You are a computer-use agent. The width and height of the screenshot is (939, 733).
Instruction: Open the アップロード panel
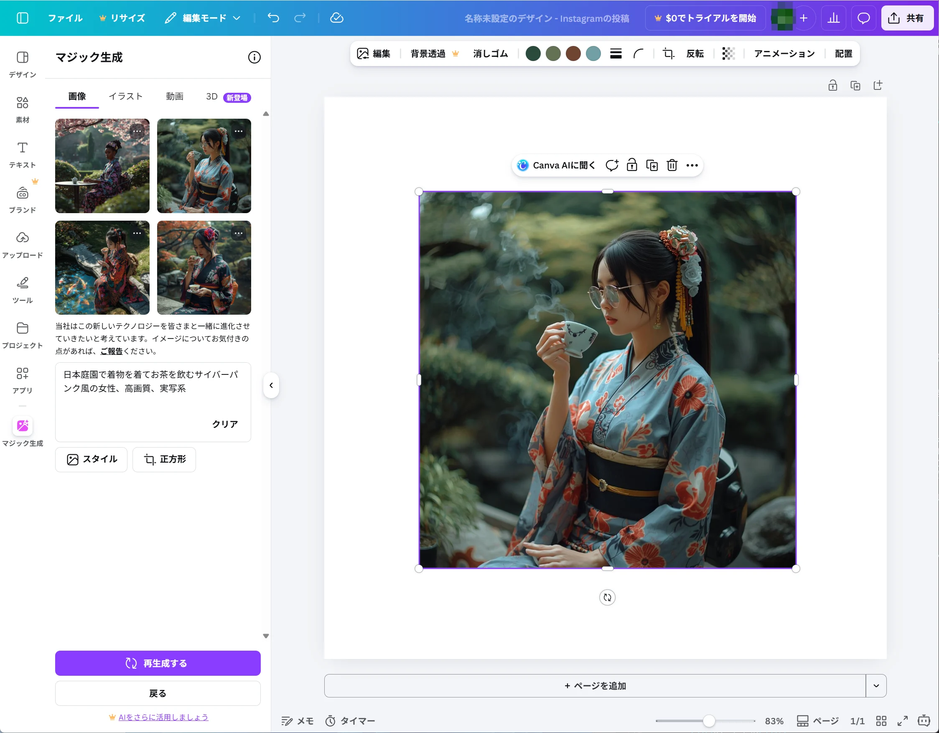23,243
